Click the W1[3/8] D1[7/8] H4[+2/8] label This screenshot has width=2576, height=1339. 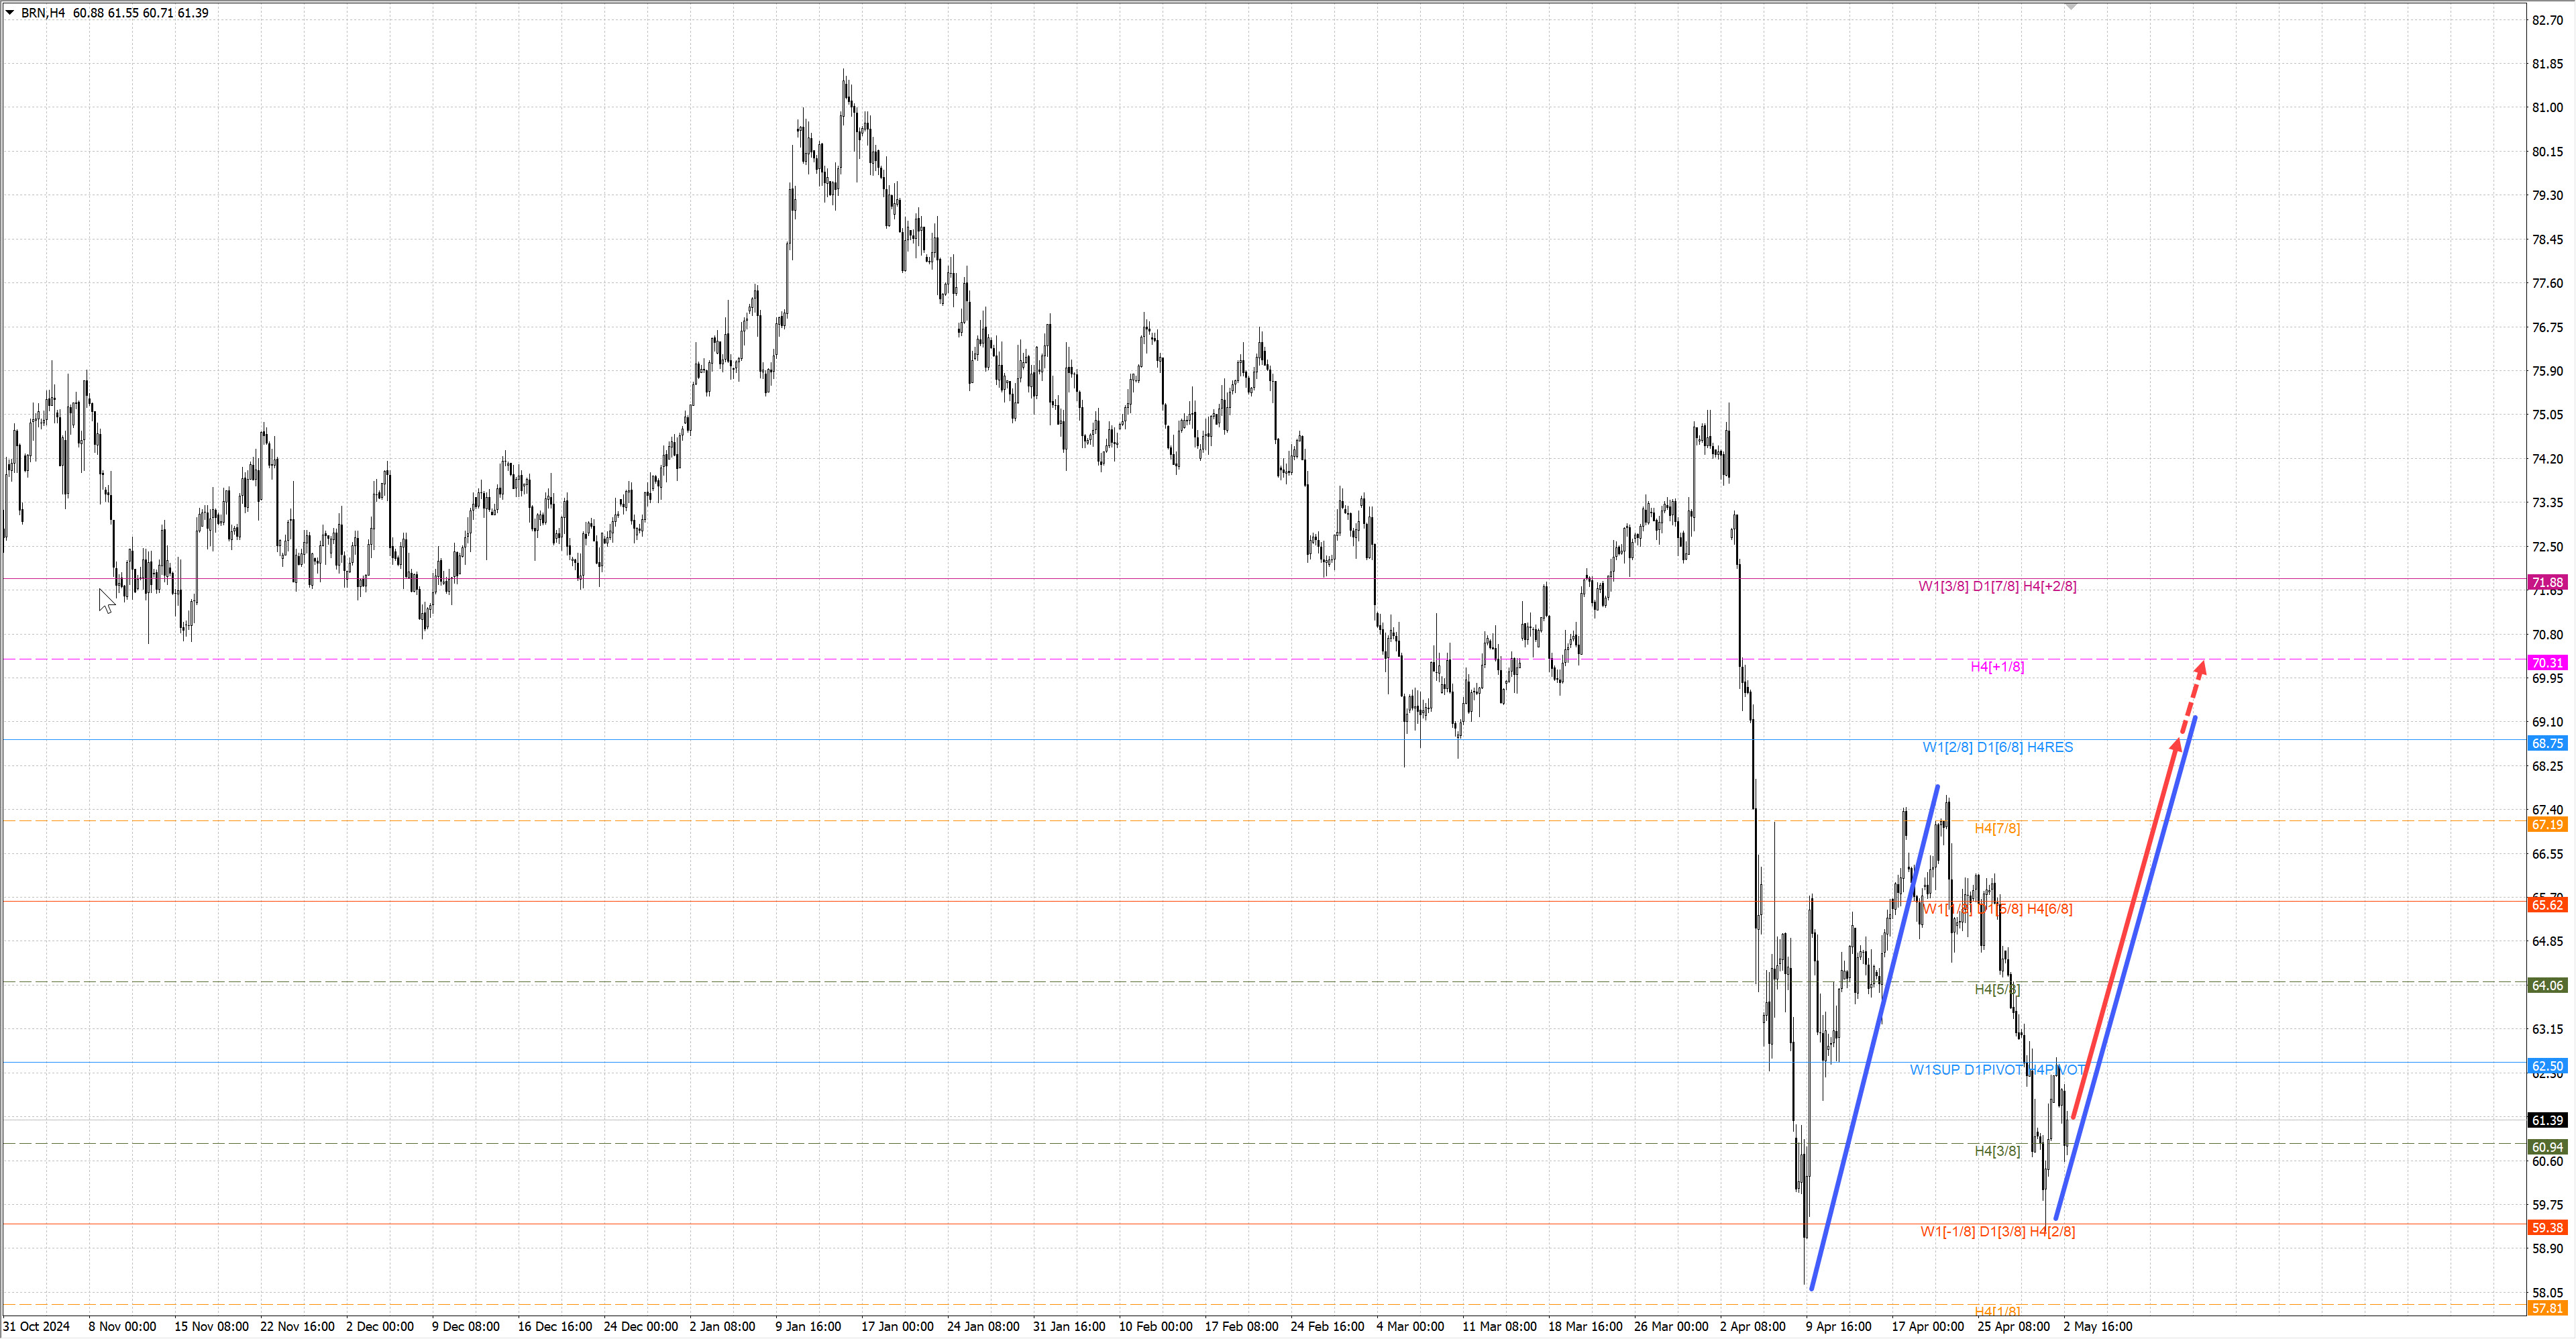coord(1997,586)
